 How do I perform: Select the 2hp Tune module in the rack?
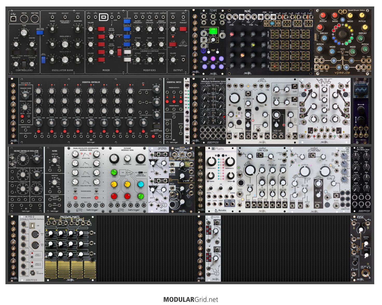tap(187, 111)
